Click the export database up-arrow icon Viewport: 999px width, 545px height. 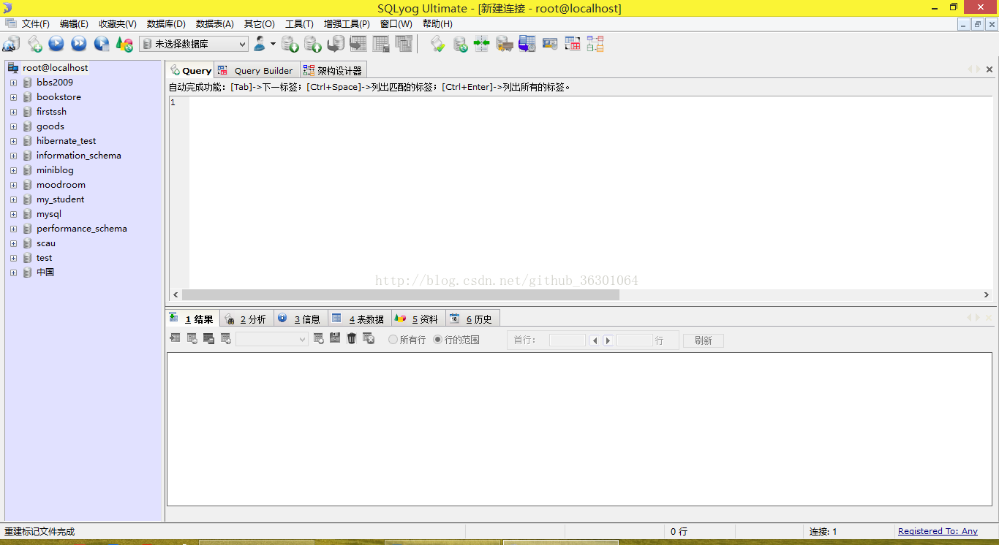point(313,44)
